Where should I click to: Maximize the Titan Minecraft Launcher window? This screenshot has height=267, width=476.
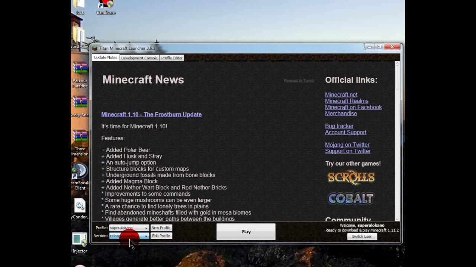[x=379, y=47]
